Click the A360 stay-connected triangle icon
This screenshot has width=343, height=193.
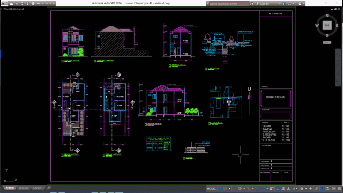point(289,4)
